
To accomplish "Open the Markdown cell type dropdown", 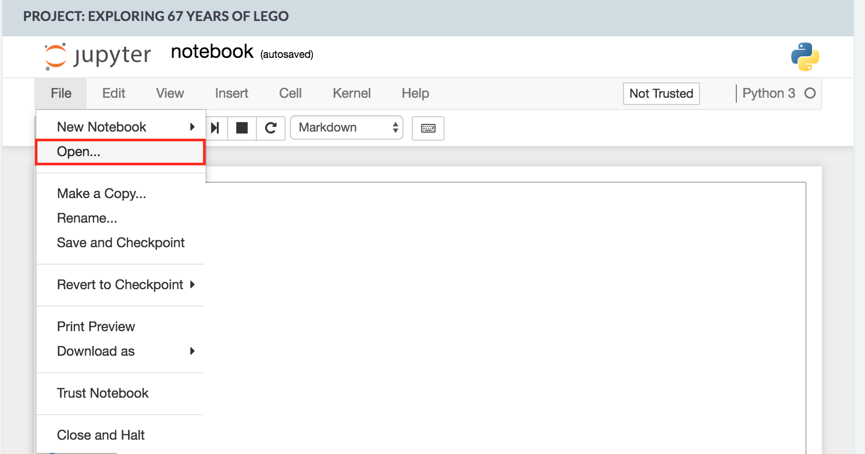I will click(x=347, y=128).
